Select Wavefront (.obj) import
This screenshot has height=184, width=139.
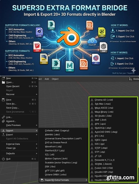(x=53, y=146)
